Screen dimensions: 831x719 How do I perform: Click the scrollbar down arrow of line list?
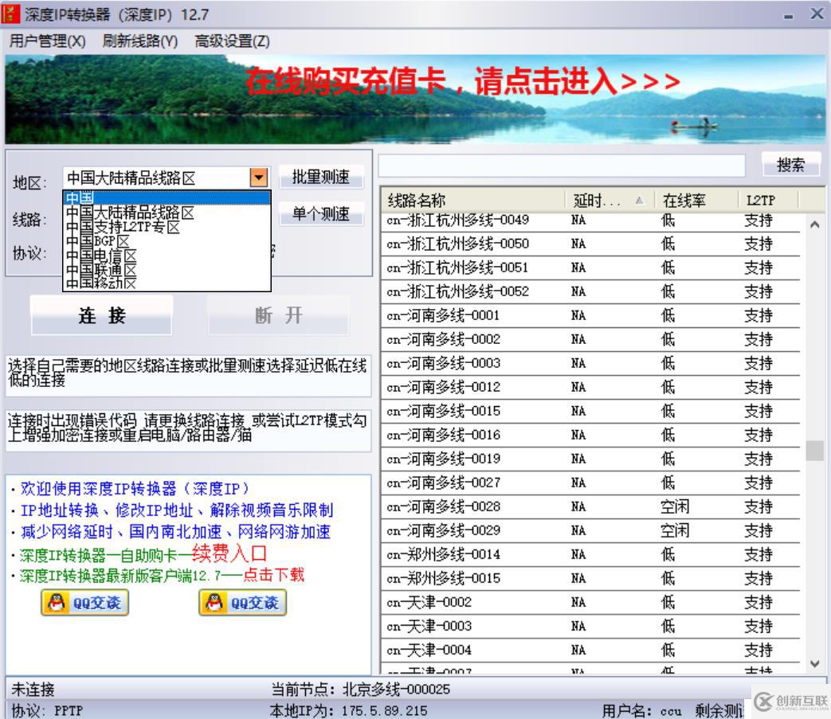click(814, 662)
